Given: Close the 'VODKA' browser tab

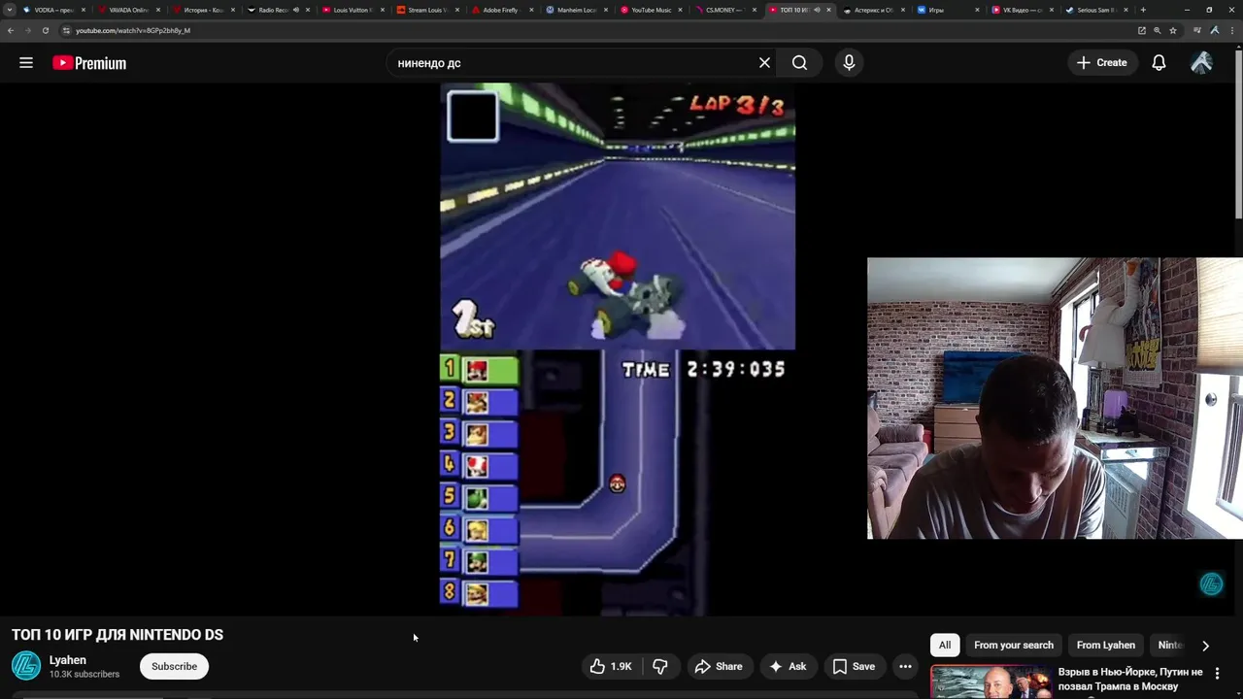Looking at the screenshot, I should point(84,10).
